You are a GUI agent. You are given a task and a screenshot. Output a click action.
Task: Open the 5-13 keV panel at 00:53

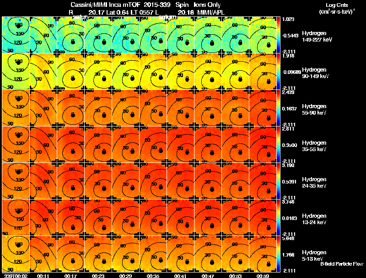[x=235, y=254]
